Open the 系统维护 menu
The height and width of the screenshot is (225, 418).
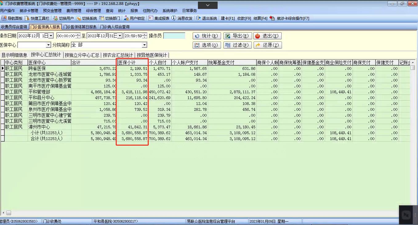coord(170,11)
